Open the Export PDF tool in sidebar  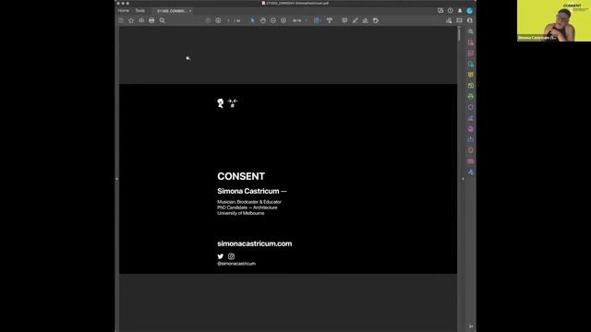[470, 64]
